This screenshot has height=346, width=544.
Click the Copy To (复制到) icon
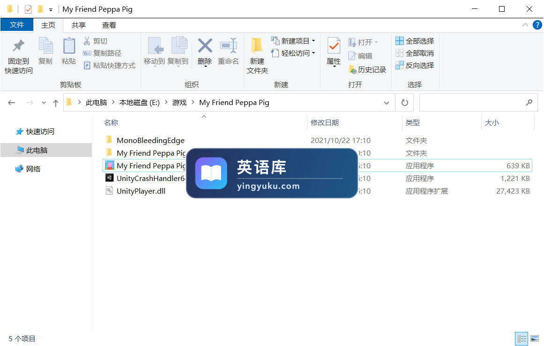(179, 46)
